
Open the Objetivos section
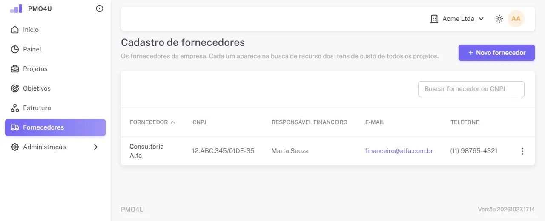(55, 88)
